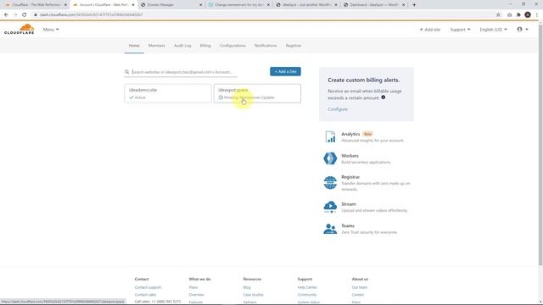Switch to Change nameservers browser tab
The height and width of the screenshot is (305, 543).
coord(239,5)
